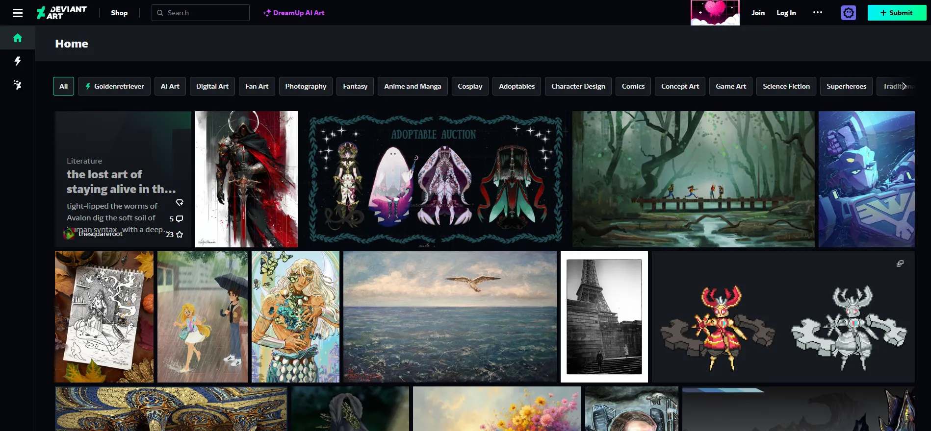Open the gold and blue fractal artwork
The width and height of the screenshot is (931, 431).
pos(171,409)
